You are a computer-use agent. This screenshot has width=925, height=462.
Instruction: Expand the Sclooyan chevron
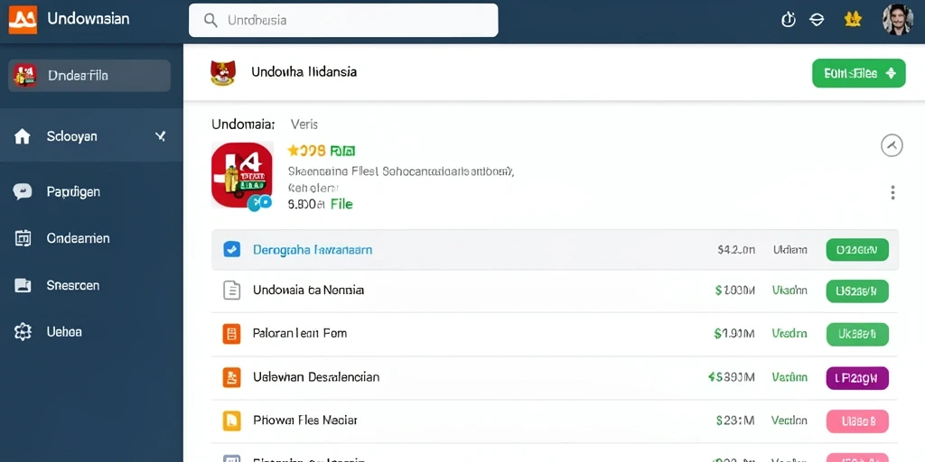160,136
